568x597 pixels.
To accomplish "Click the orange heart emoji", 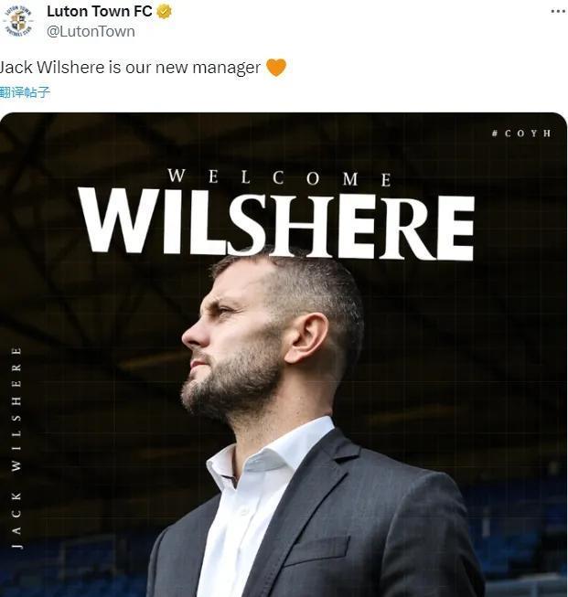I will pyautogui.click(x=276, y=68).
